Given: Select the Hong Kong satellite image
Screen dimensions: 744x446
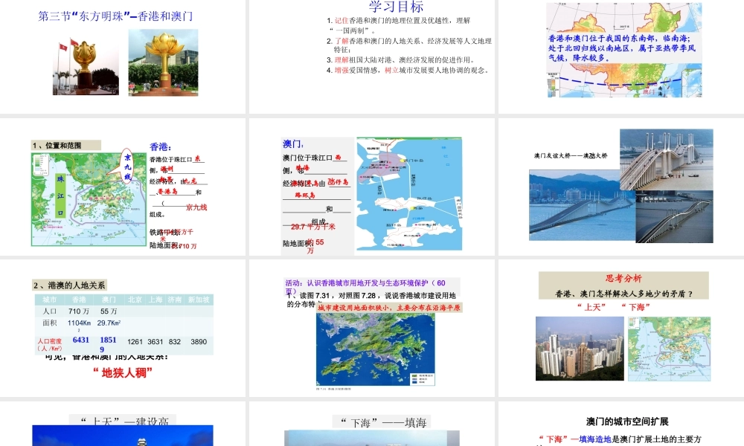Looking at the screenshot, I should [x=376, y=349].
